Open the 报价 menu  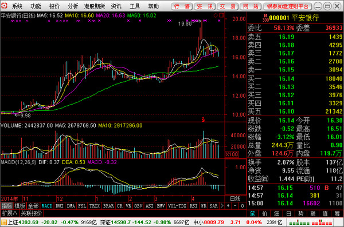coord(54,6)
